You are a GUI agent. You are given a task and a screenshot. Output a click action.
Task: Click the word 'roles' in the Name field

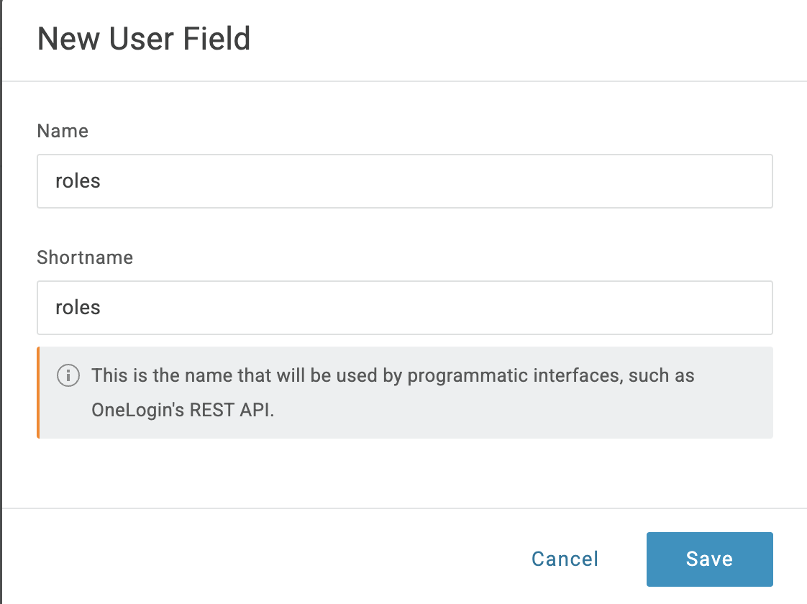[78, 181]
